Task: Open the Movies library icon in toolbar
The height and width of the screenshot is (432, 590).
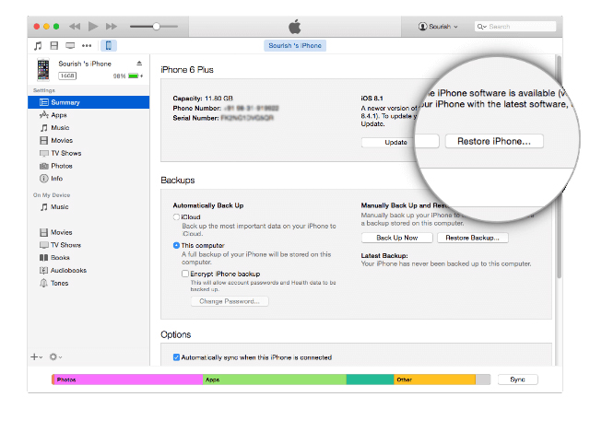Action: pyautogui.click(x=54, y=45)
